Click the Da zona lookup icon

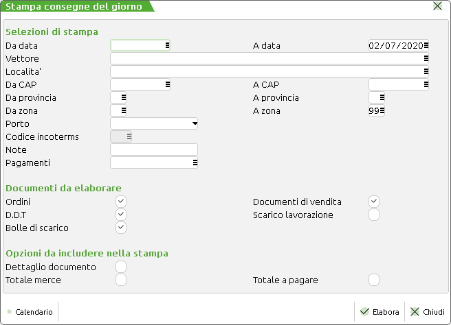[124, 110]
